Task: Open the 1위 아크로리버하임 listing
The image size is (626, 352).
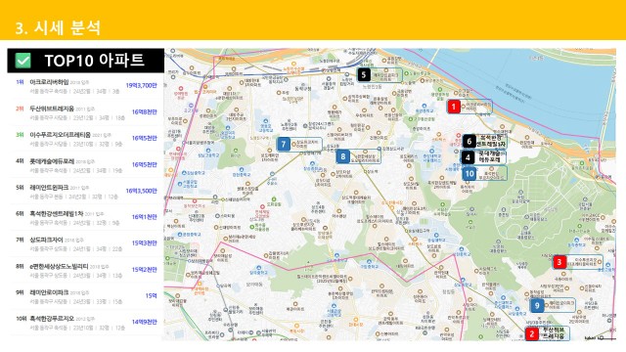Action: coord(86,86)
